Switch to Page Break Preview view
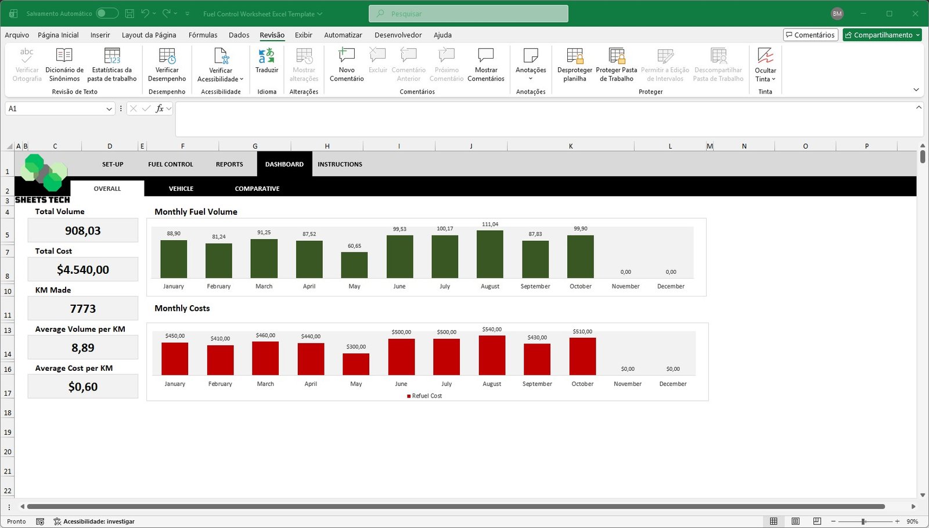The height and width of the screenshot is (528, 929). (x=817, y=521)
